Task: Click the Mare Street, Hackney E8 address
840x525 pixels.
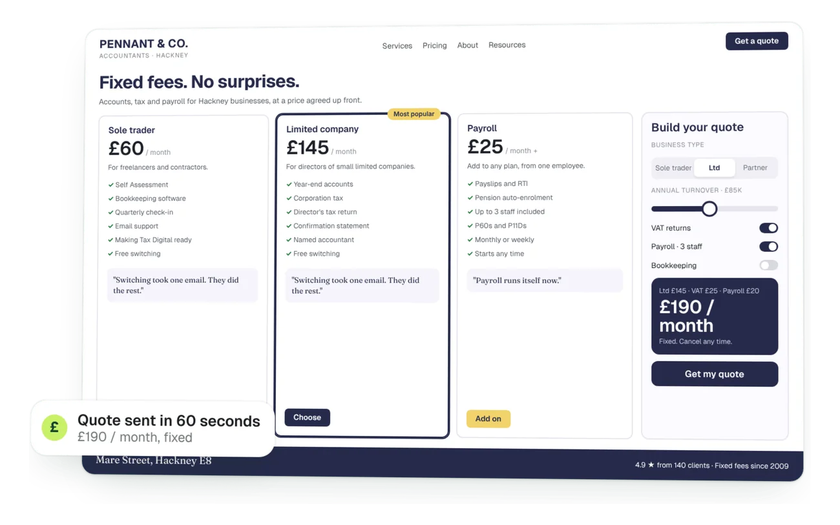Action: (154, 460)
